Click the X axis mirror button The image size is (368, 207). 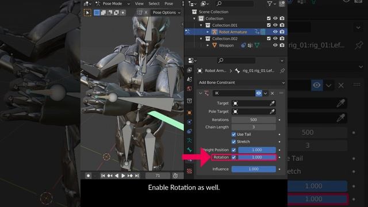pyautogui.click(x=146, y=13)
